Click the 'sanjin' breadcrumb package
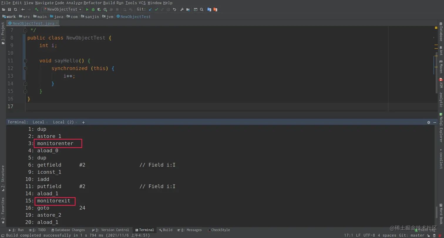This screenshot has height=238, width=444. 90,17
